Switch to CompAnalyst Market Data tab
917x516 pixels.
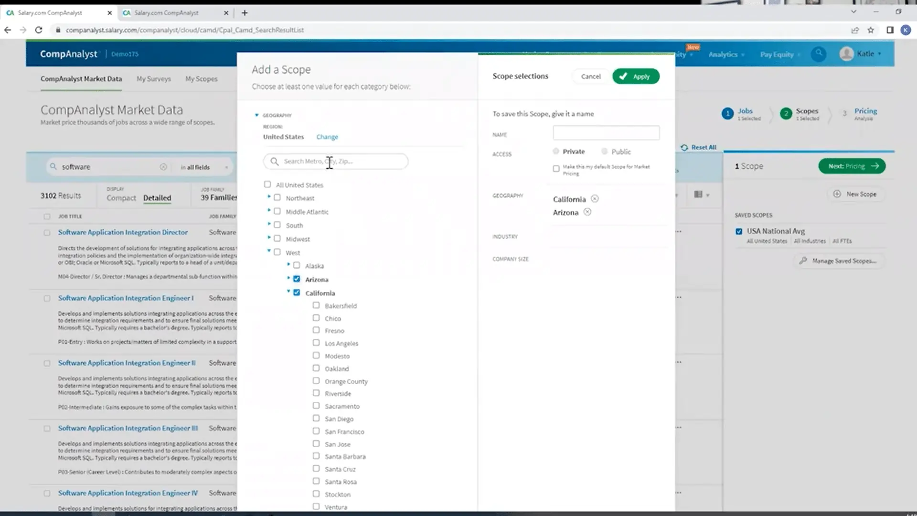pos(81,79)
